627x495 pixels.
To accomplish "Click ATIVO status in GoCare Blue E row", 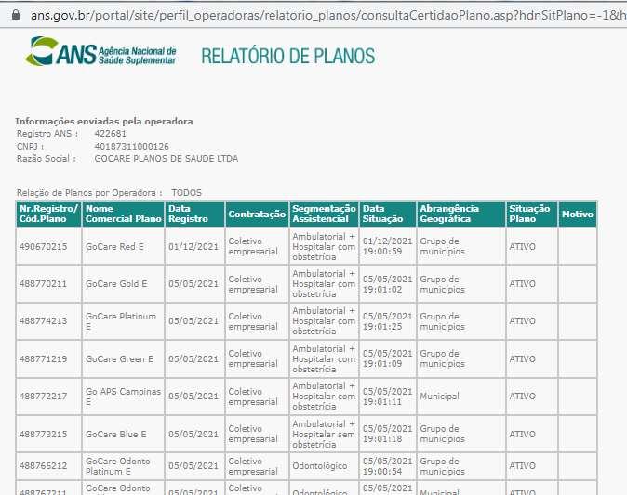I will (522, 434).
